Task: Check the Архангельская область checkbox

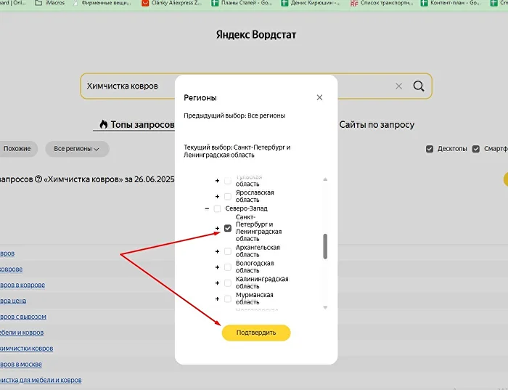Action: coord(228,251)
